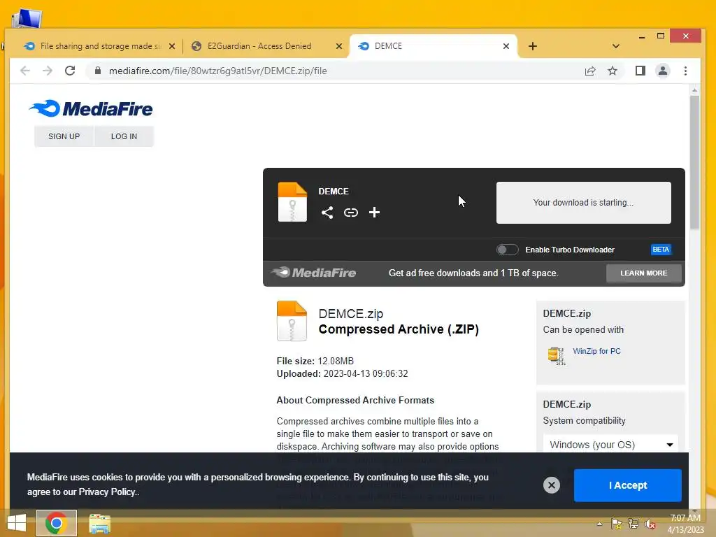The width and height of the screenshot is (716, 537).
Task: Close the E2Guardian Access Denied tab
Action: pyautogui.click(x=339, y=46)
